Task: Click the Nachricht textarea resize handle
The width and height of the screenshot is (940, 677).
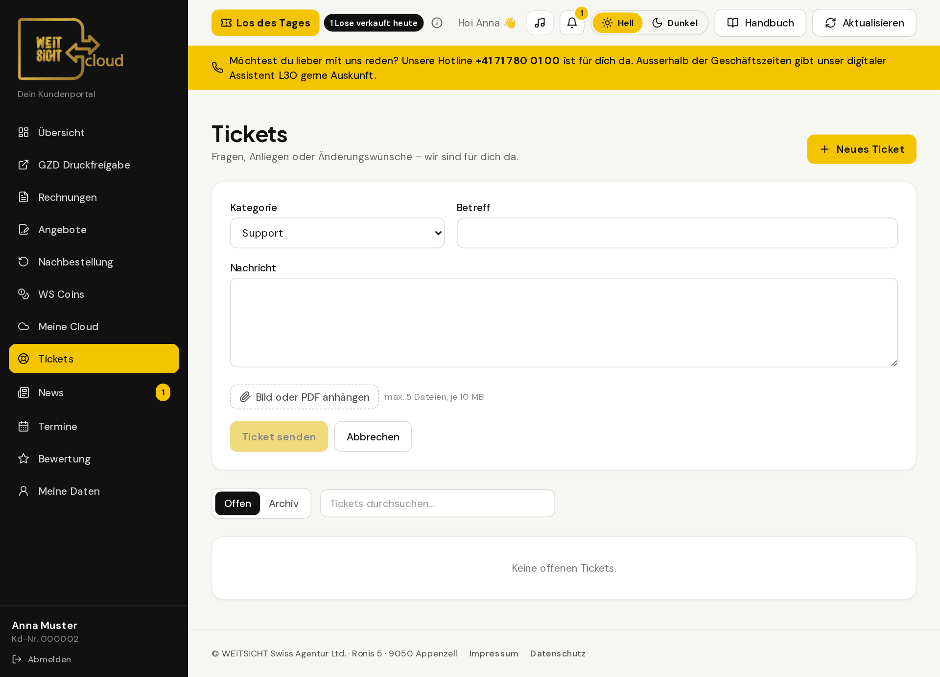Action: tap(894, 363)
